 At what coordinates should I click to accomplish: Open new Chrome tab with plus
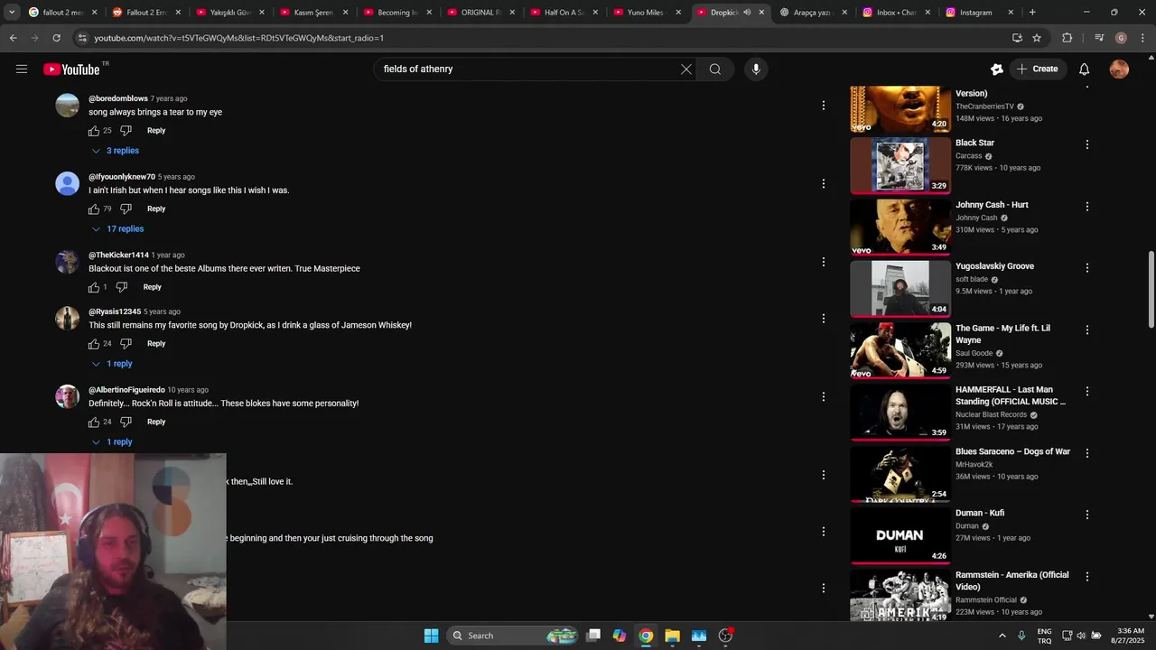click(1032, 13)
